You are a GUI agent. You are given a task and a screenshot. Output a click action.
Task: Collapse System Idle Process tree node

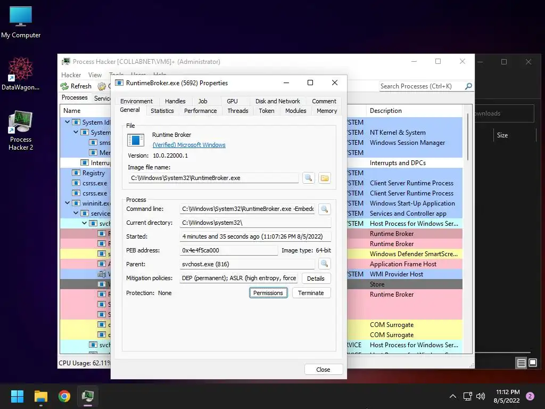pyautogui.click(x=67, y=122)
